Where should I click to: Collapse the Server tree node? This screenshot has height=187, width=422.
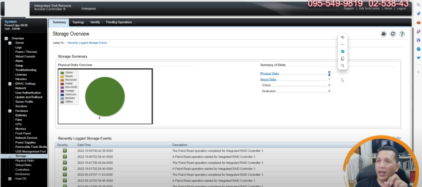(10, 43)
